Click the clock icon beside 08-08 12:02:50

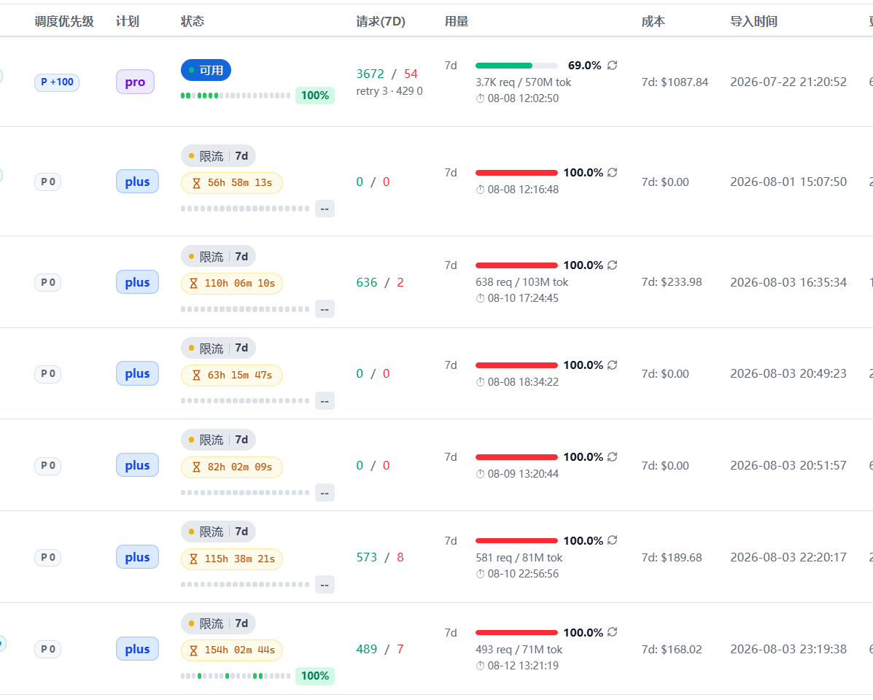pyautogui.click(x=480, y=98)
